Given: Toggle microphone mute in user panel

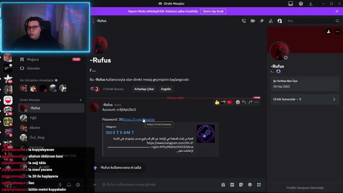Looking at the screenshot, I should point(60,185).
